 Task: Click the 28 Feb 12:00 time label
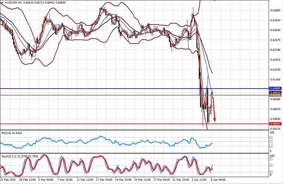pyautogui.click(x=27, y=180)
